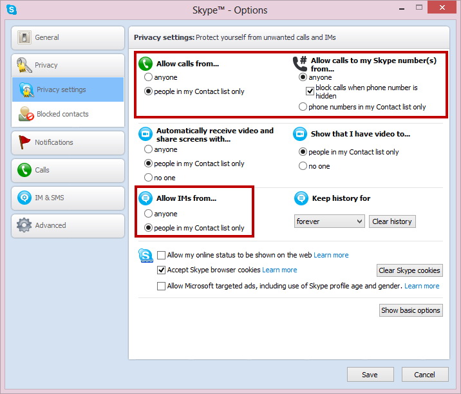Save the privacy options

pos(370,374)
